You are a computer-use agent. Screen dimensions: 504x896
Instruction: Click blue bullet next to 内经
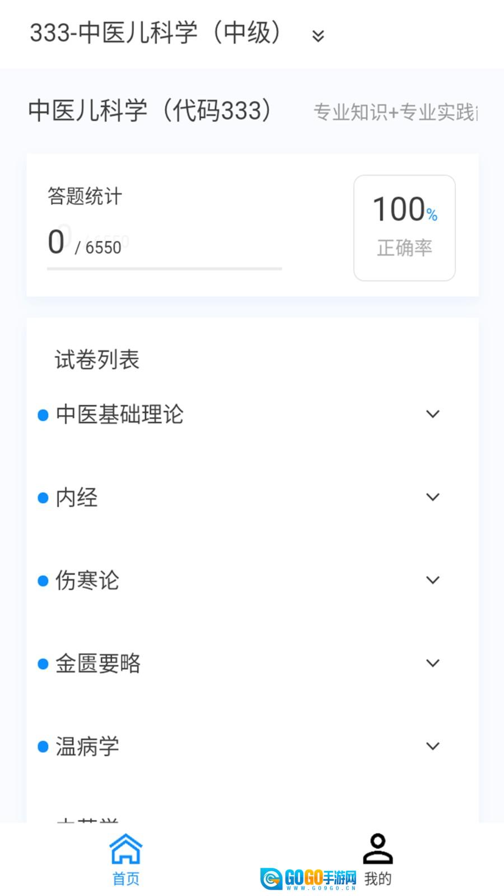[43, 498]
